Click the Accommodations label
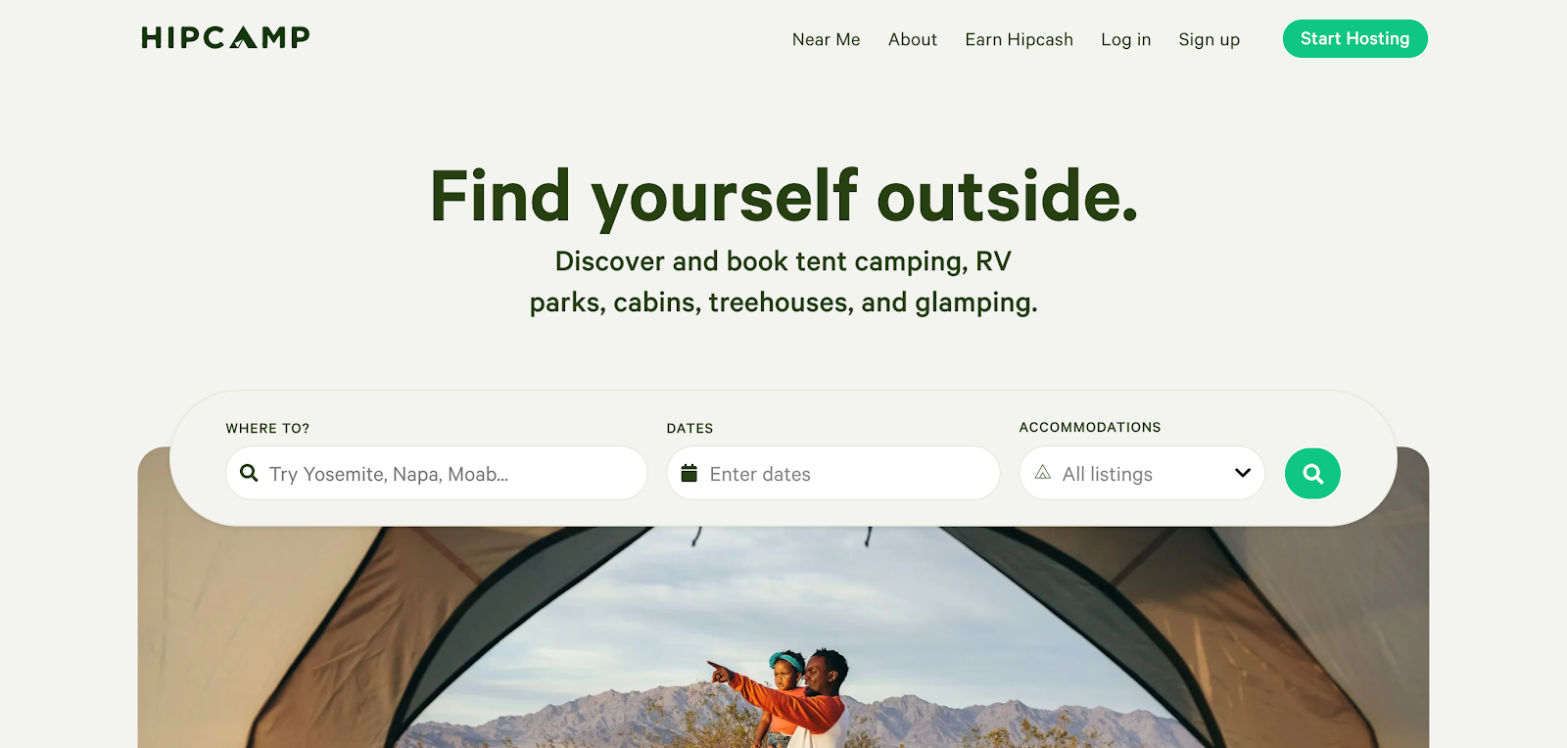The image size is (1567, 748). [x=1089, y=428]
